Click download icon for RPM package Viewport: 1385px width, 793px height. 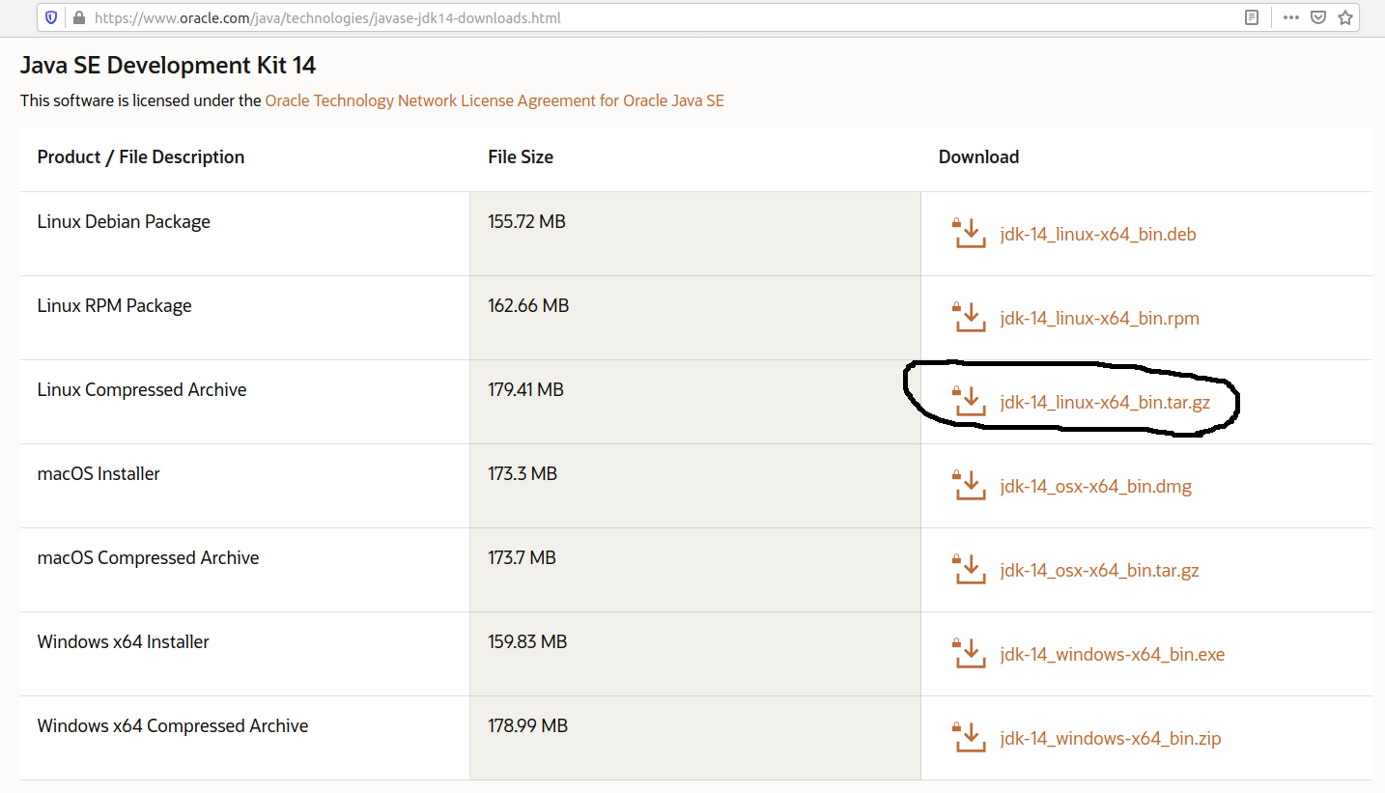tap(969, 317)
